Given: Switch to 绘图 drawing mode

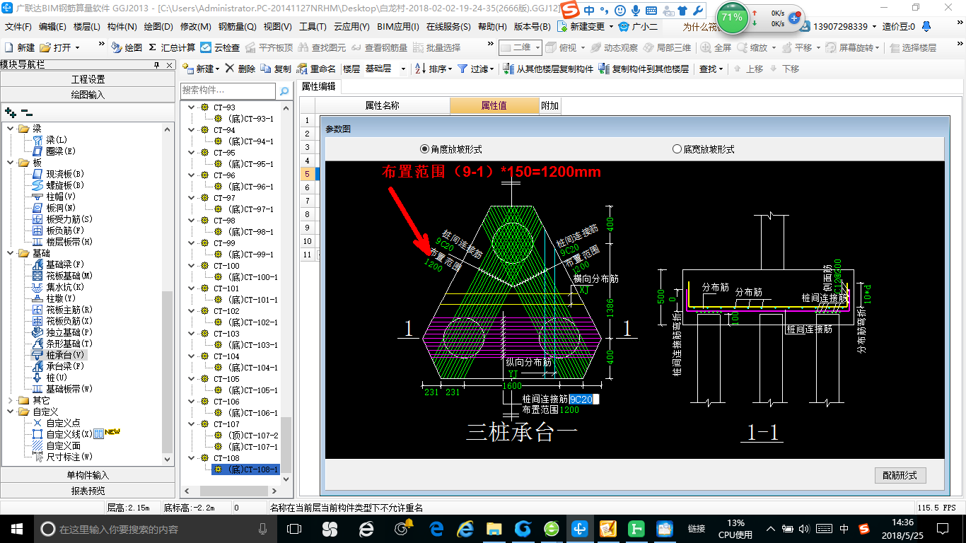Looking at the screenshot, I should point(127,47).
